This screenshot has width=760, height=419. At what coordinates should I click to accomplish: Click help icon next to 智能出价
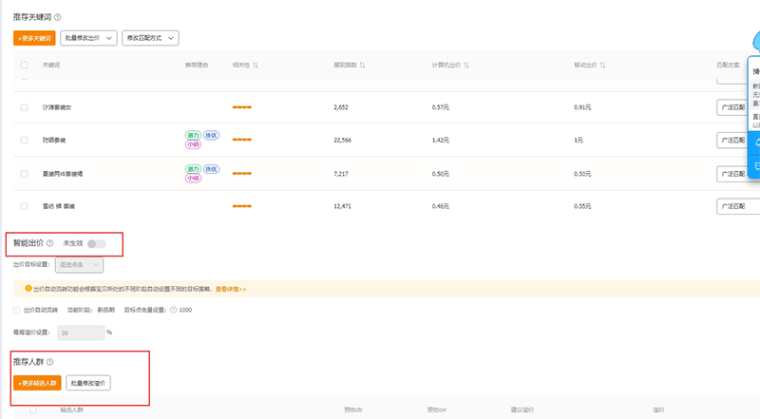(49, 243)
